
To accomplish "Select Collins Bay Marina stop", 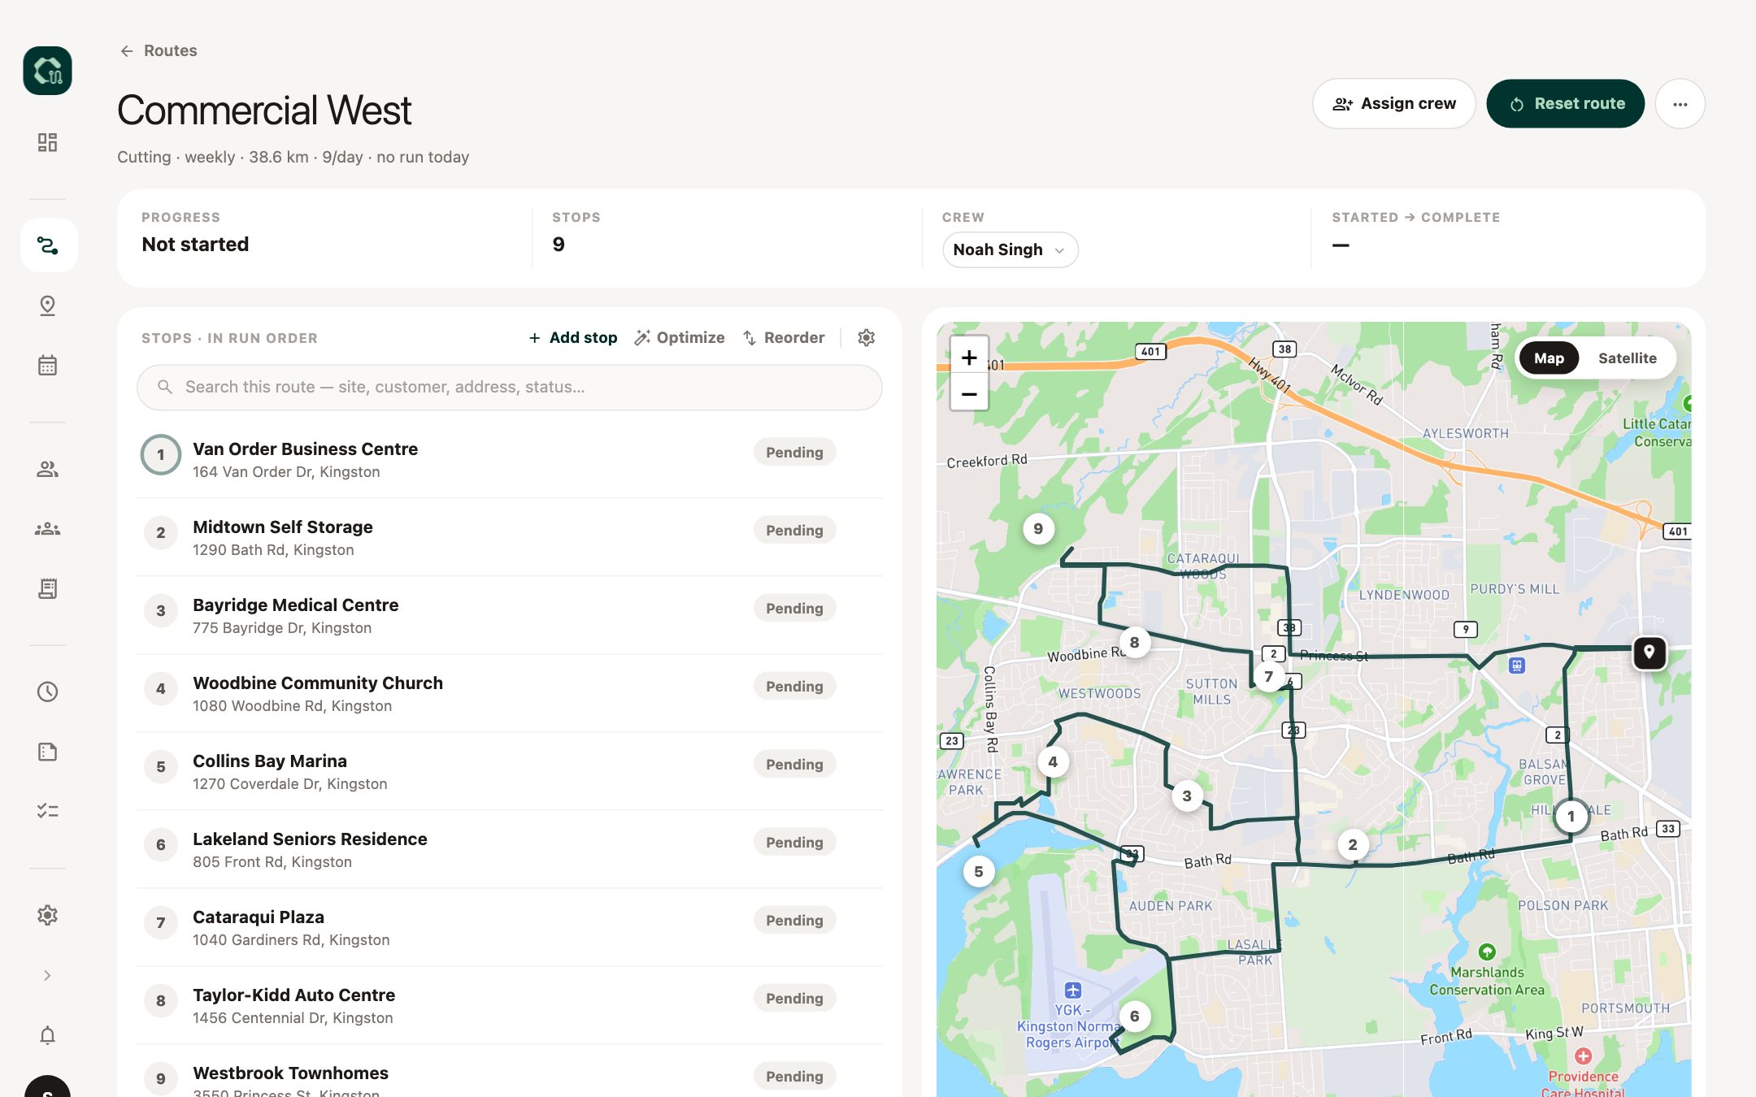I will pyautogui.click(x=510, y=772).
